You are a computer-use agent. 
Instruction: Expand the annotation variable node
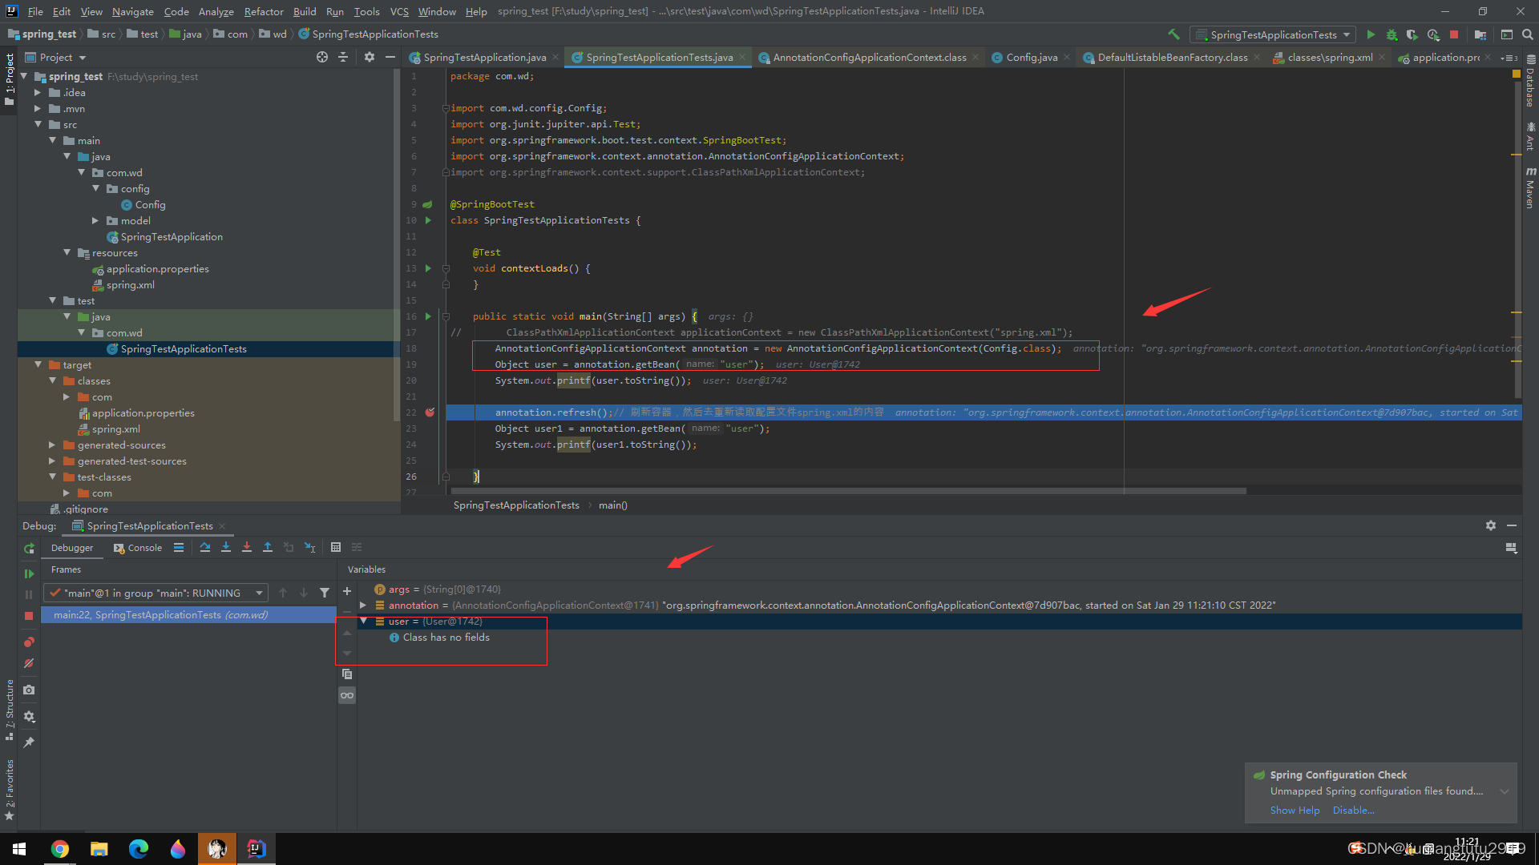[363, 605]
